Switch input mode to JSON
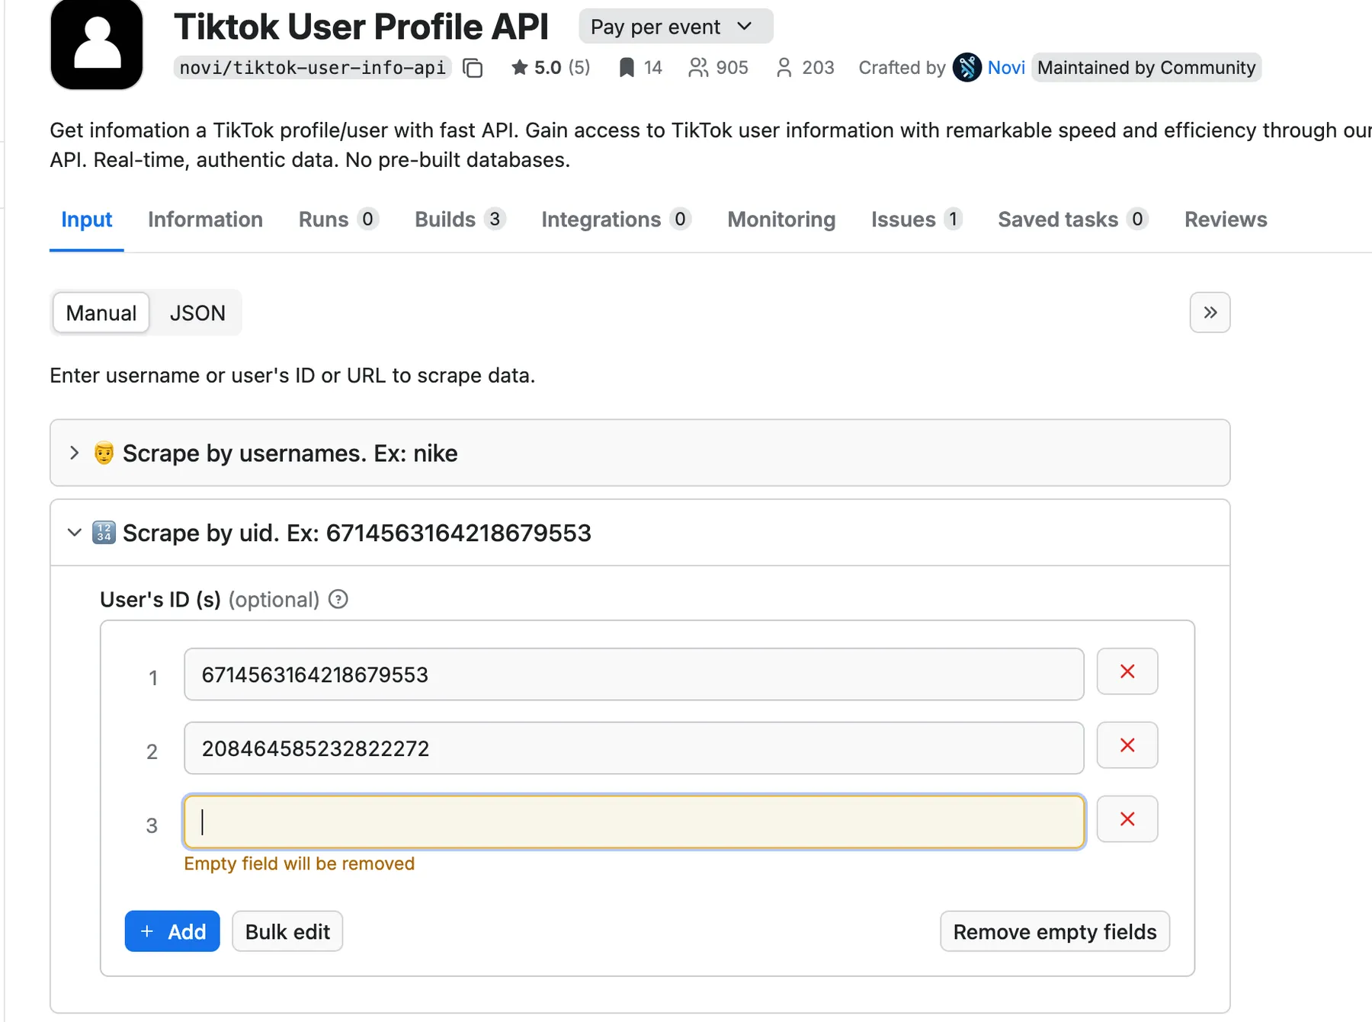This screenshot has height=1022, width=1372. pos(197,313)
